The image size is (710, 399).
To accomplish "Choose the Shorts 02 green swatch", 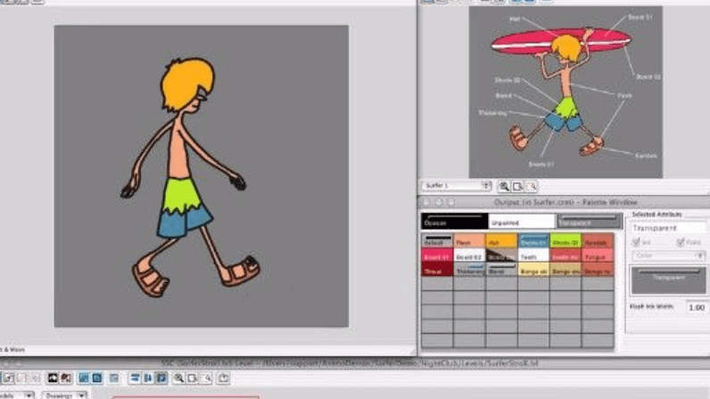I will (566, 240).
